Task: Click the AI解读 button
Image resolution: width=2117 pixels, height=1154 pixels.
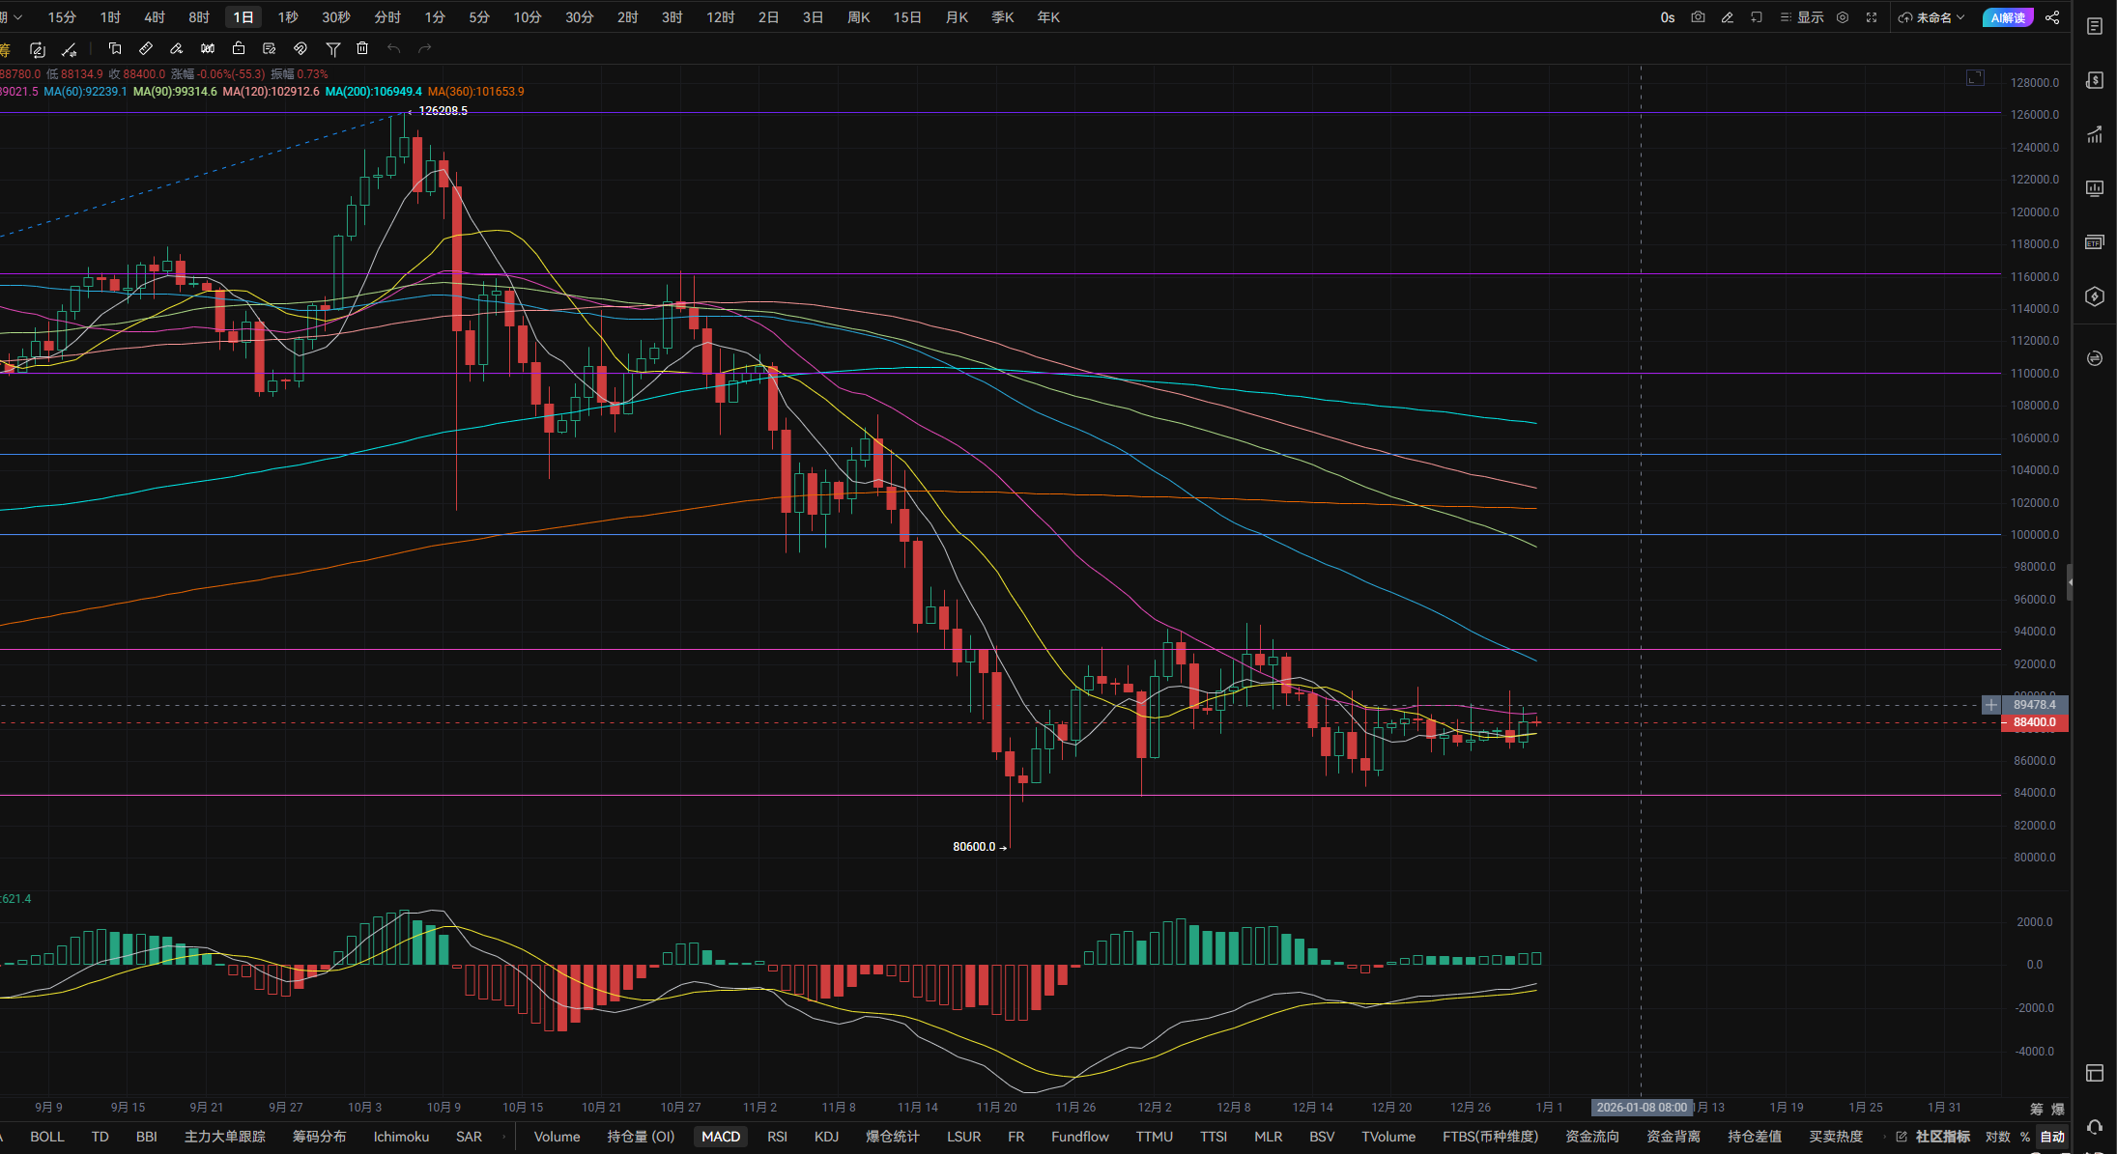Action: 2008,17
